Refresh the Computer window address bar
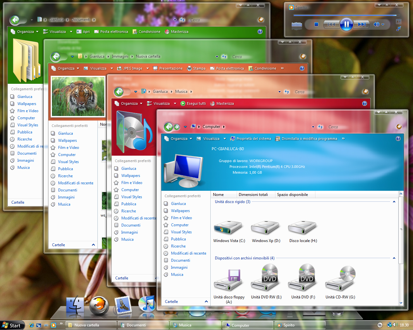Screen dimensions: 413x330 (x=320, y=127)
